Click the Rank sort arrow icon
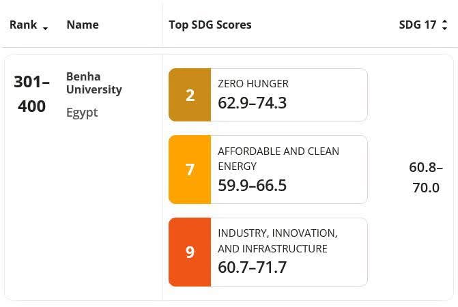Screen dimensions: 458x307 [x=45, y=28]
